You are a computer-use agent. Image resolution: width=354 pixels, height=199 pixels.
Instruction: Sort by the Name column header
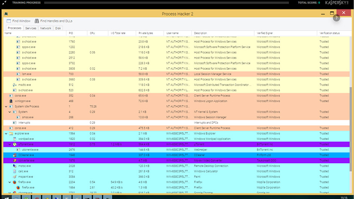35,33
